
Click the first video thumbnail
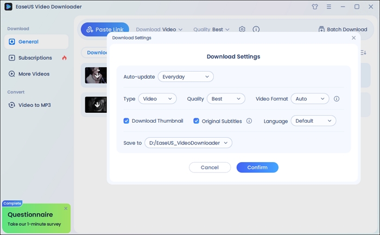pyautogui.click(x=96, y=75)
